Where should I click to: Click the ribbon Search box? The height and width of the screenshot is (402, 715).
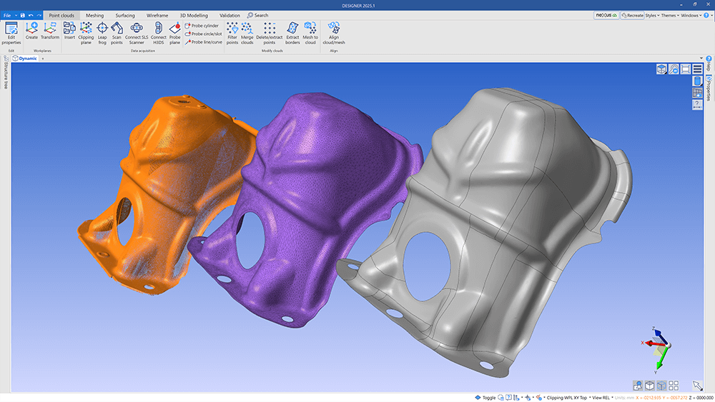[x=258, y=16]
